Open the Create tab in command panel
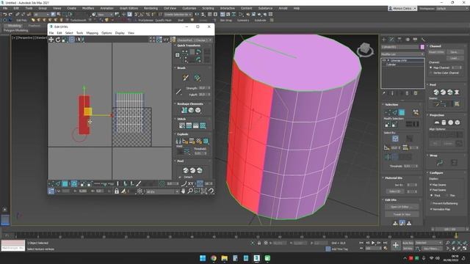Viewport: 470px width, 264px height. click(x=384, y=40)
